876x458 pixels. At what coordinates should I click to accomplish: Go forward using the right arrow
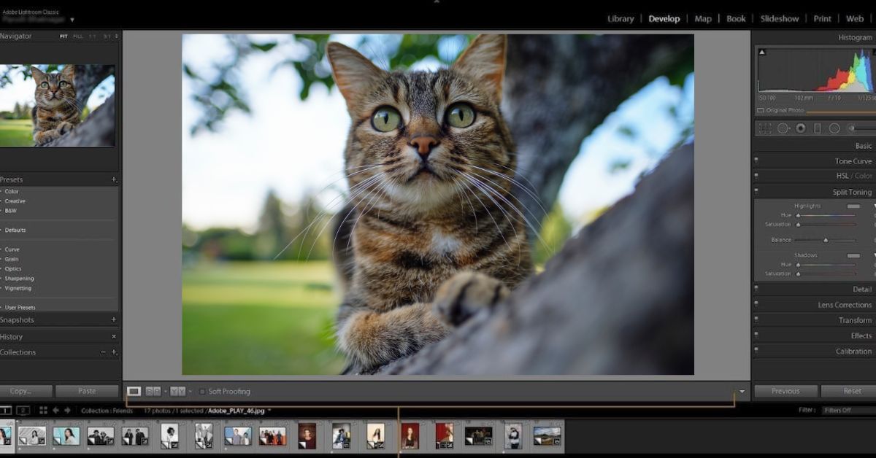click(67, 411)
